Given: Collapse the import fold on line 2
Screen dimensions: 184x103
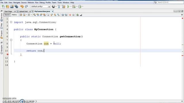Looking at the screenshot, I should tap(11, 22).
